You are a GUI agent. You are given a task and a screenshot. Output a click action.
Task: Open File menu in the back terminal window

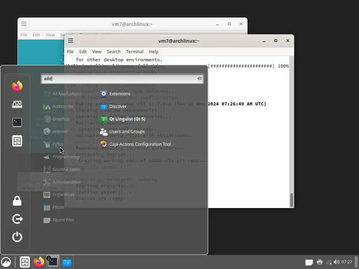pyautogui.click(x=23, y=35)
